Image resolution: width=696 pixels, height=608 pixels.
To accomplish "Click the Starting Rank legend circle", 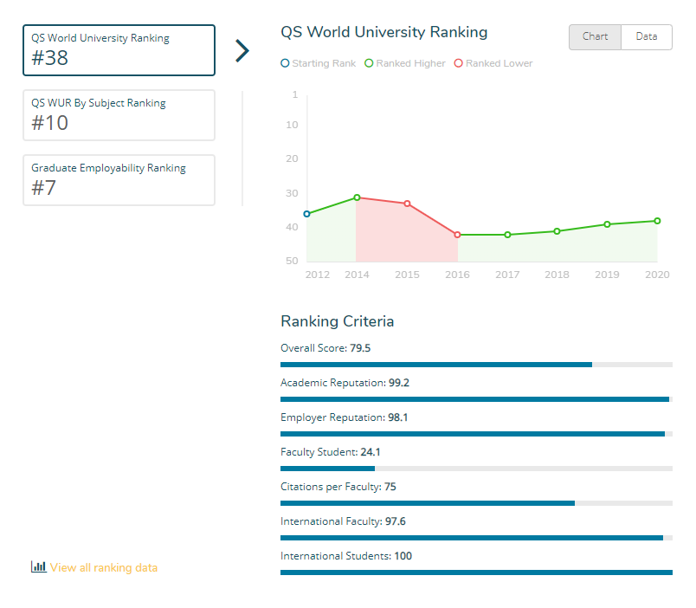I will tap(285, 63).
